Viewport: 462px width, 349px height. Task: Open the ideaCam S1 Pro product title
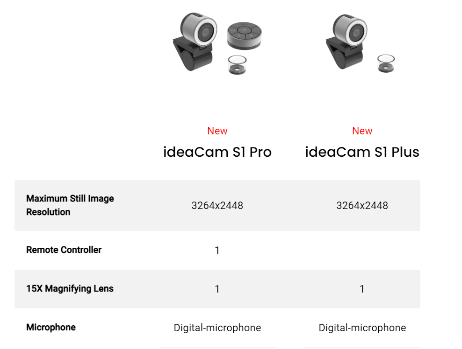[x=217, y=152]
